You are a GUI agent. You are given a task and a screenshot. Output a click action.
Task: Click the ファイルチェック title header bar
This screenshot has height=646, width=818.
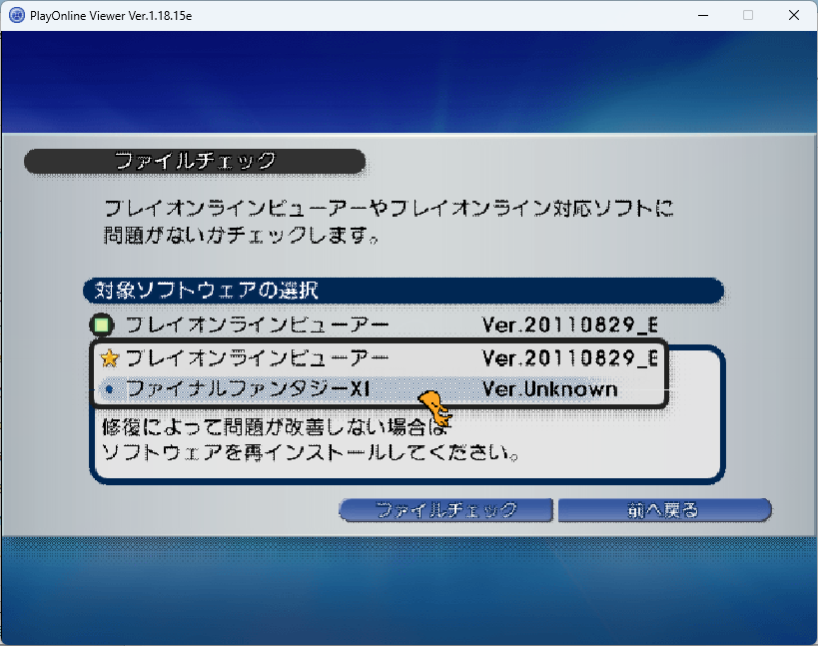coord(195,161)
